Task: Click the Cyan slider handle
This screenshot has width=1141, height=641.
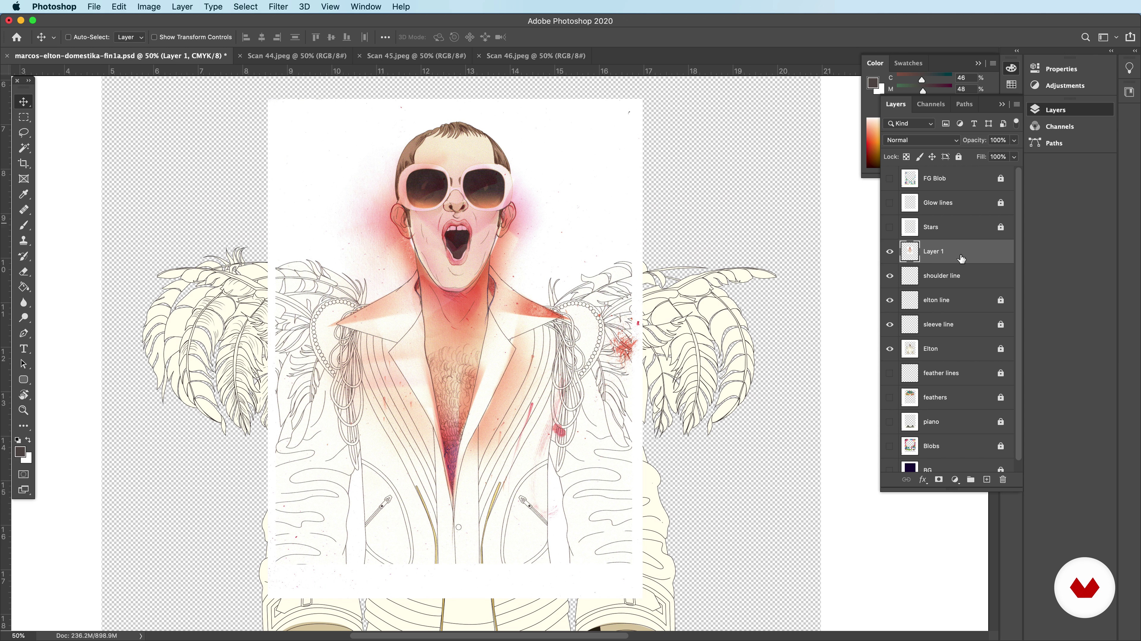Action: [922, 80]
